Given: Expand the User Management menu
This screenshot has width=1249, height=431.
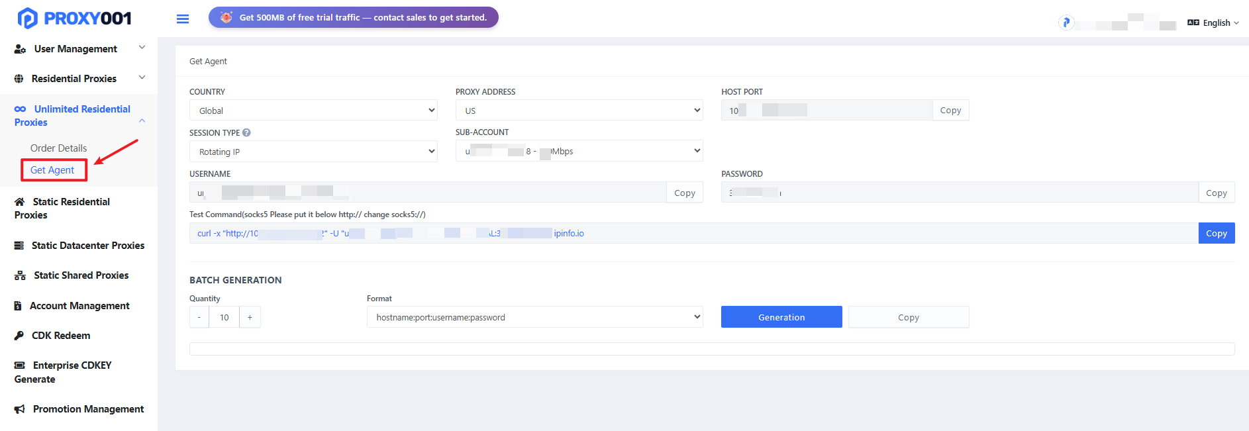Looking at the screenshot, I should (x=79, y=49).
